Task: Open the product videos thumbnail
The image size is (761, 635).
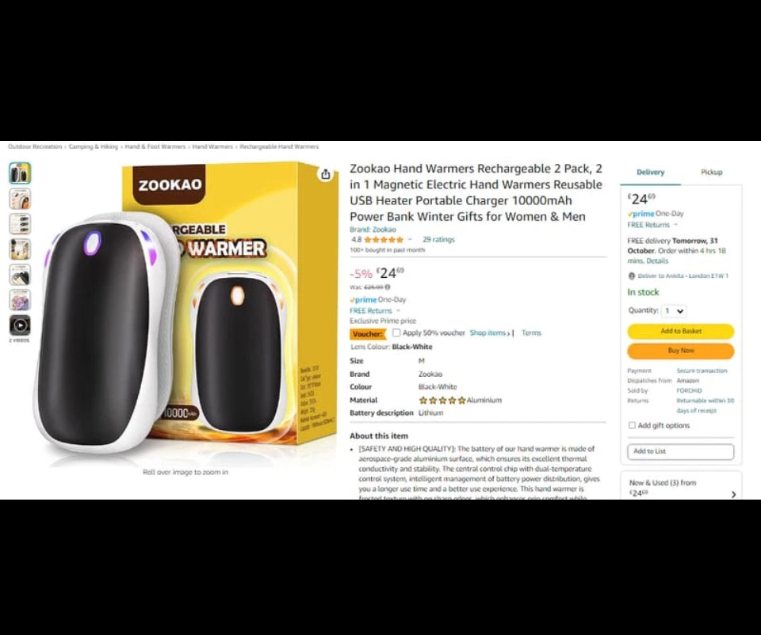Action: click(20, 325)
